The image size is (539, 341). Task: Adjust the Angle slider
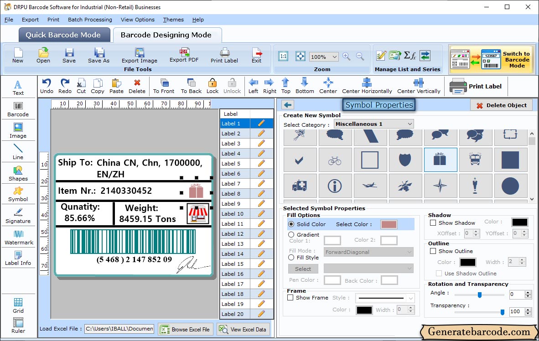coord(480,294)
